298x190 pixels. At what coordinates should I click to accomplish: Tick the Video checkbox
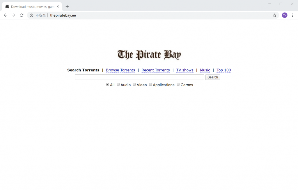coord(134,84)
